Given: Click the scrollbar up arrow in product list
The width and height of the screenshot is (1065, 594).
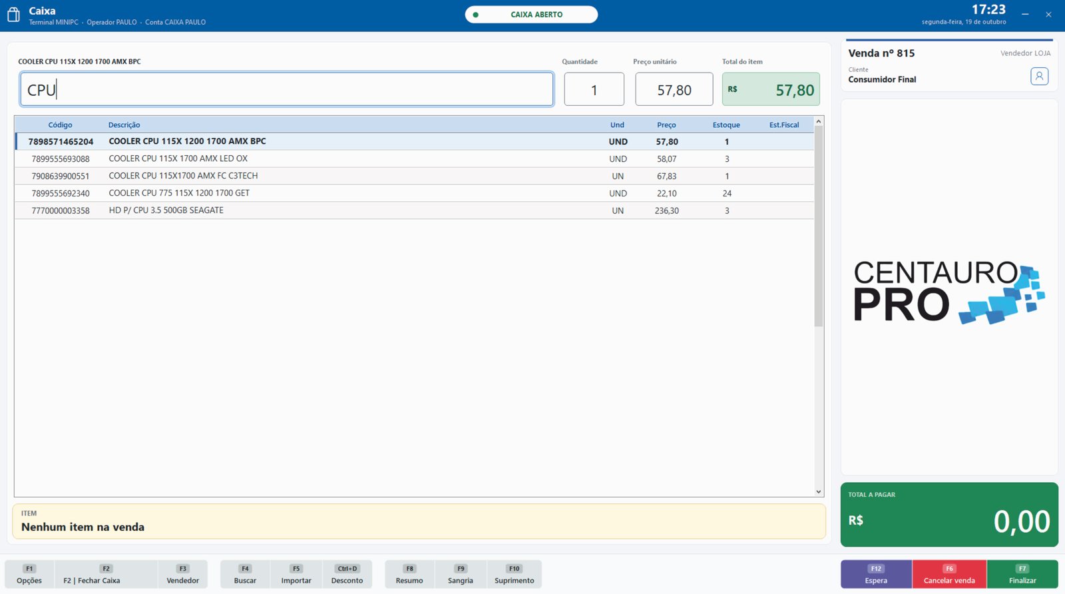Looking at the screenshot, I should click(819, 121).
